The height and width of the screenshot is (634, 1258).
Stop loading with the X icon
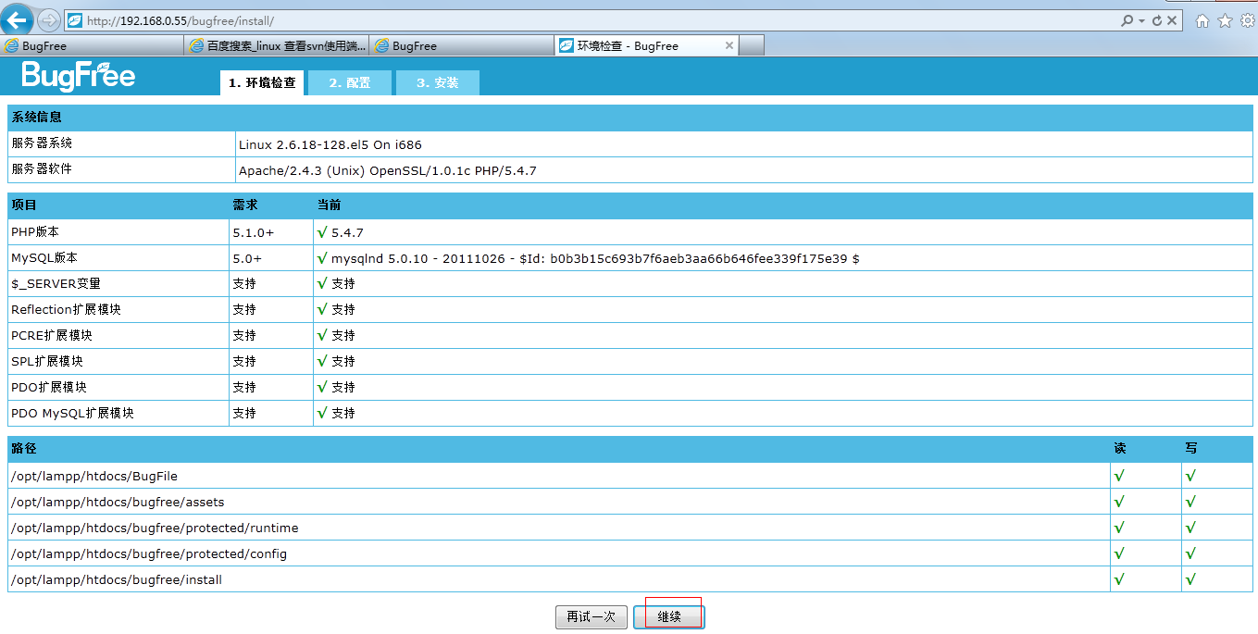pos(1172,20)
